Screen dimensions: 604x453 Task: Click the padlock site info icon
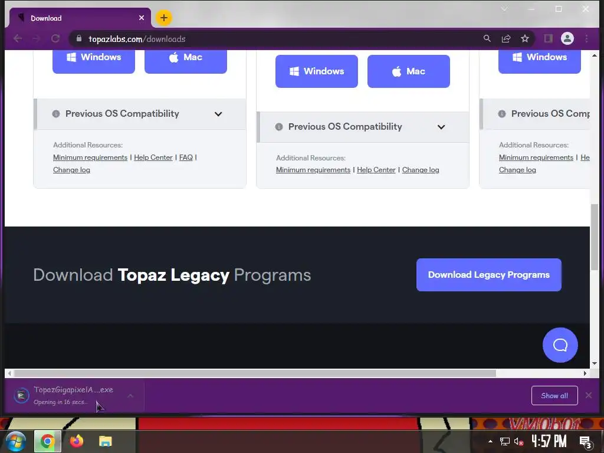pos(79,38)
